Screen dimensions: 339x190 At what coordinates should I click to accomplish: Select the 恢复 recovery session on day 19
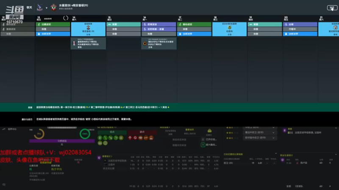click(265, 24)
